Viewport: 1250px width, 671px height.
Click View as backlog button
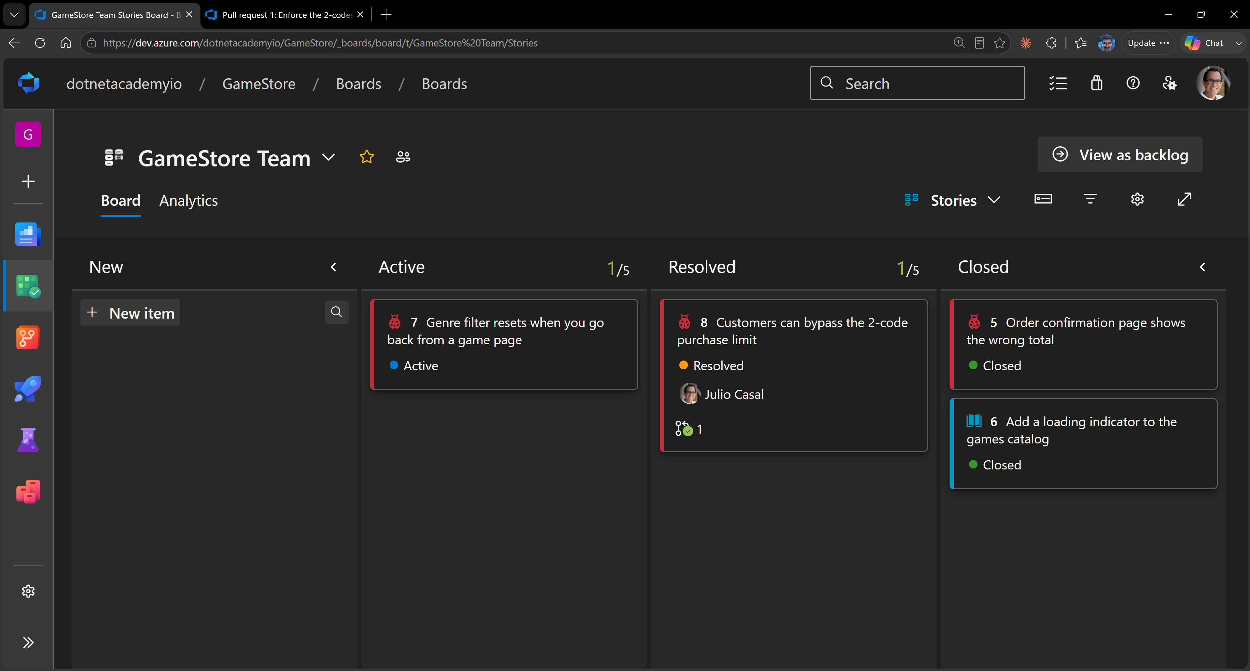coord(1120,154)
